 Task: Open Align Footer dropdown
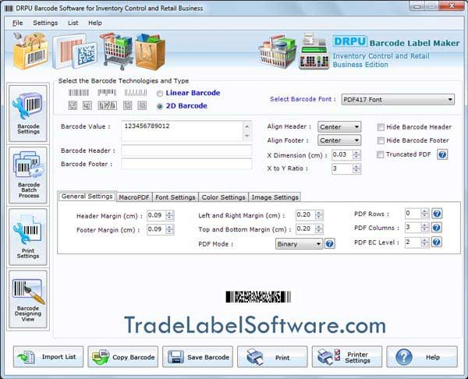coord(339,140)
